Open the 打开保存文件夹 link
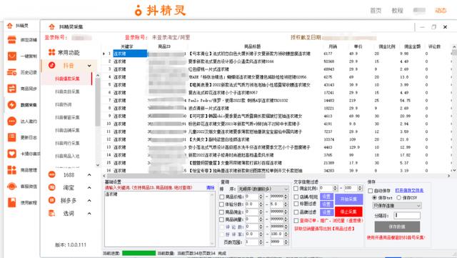 coord(409,190)
